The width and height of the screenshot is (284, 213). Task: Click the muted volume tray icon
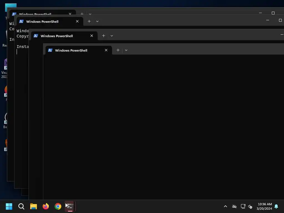click(x=250, y=206)
